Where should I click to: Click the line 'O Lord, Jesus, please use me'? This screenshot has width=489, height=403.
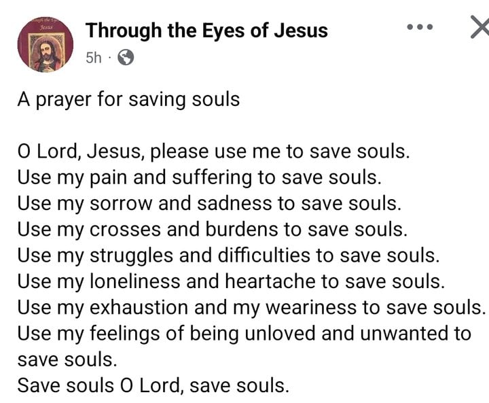(213, 150)
